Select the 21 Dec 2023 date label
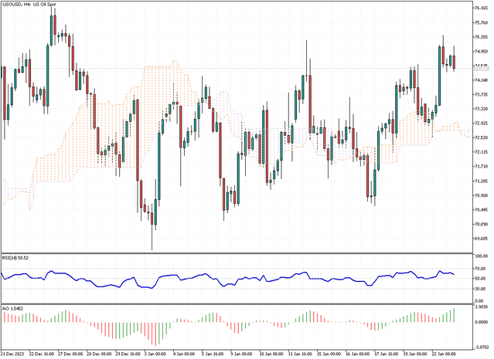The image size is (494, 359). coord(13,354)
